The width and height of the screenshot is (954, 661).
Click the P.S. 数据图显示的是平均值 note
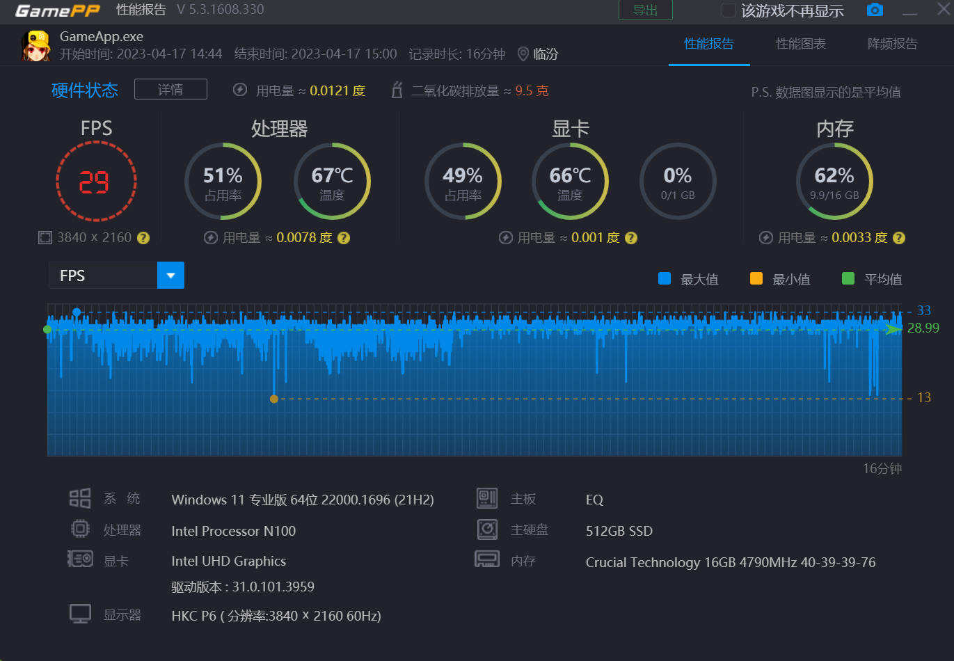826,92
